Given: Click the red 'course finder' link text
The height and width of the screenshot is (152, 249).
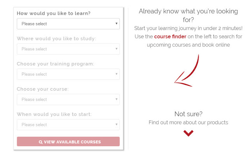Looking at the screenshot, I should click(x=170, y=37).
